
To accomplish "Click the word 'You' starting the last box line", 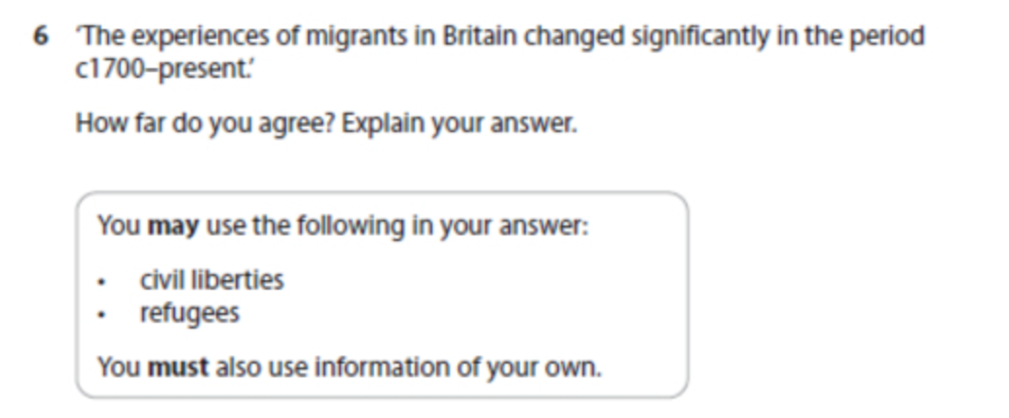I will point(119,367).
